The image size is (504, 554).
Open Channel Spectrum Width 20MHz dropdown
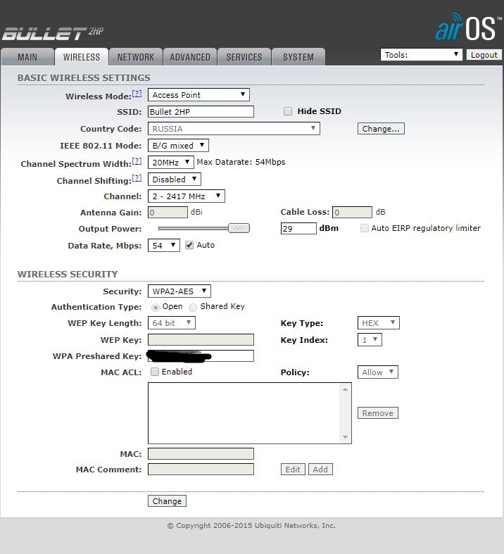click(x=170, y=163)
